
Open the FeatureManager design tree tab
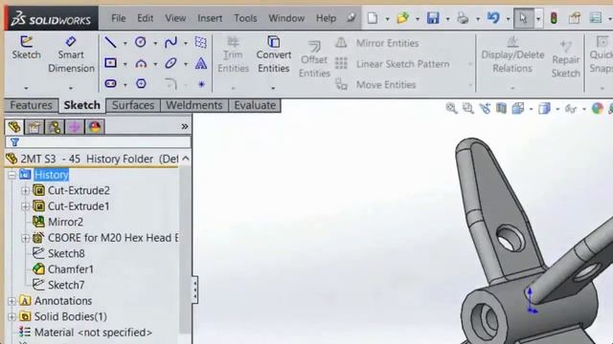pyautogui.click(x=14, y=127)
